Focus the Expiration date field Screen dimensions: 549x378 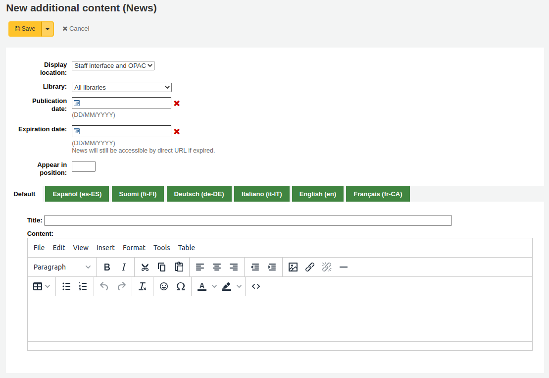pos(121,131)
